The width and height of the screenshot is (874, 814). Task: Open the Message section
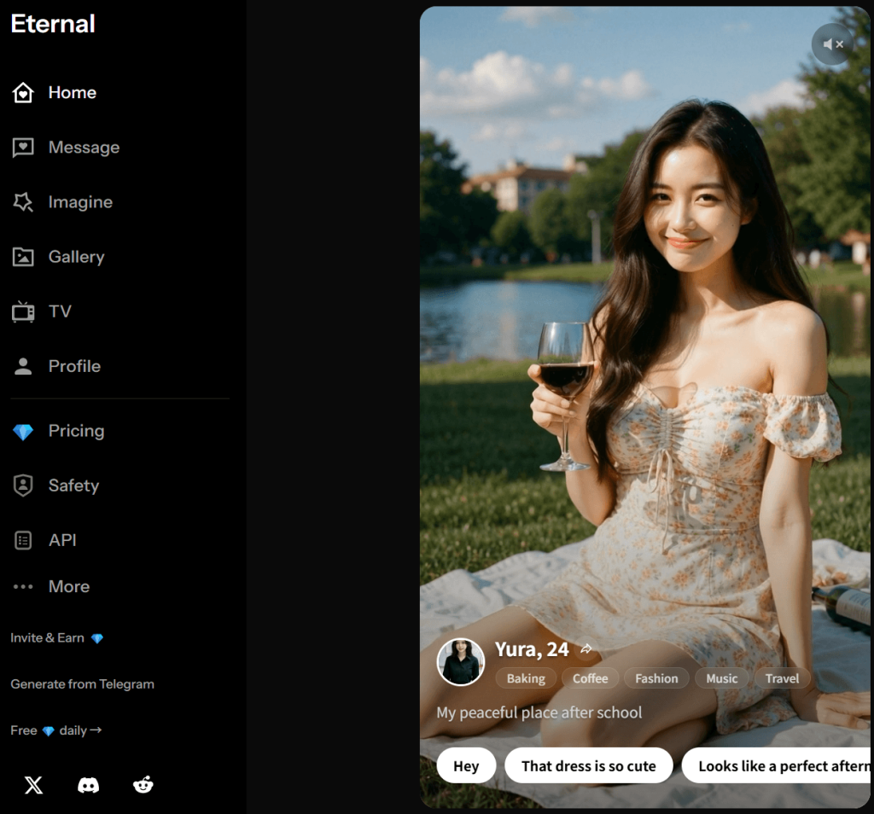83,148
